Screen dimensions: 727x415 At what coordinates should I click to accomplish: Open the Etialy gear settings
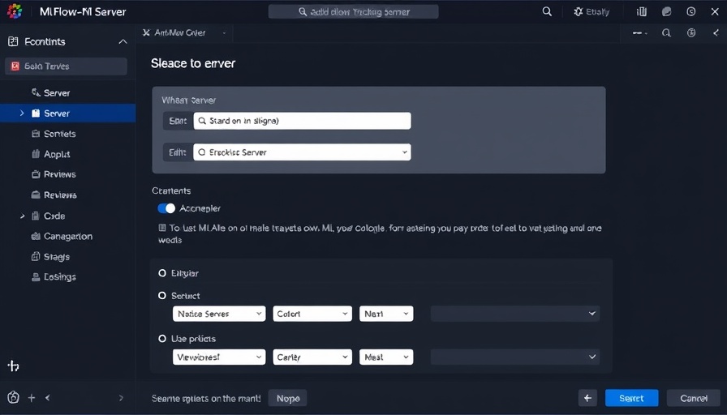(x=591, y=11)
